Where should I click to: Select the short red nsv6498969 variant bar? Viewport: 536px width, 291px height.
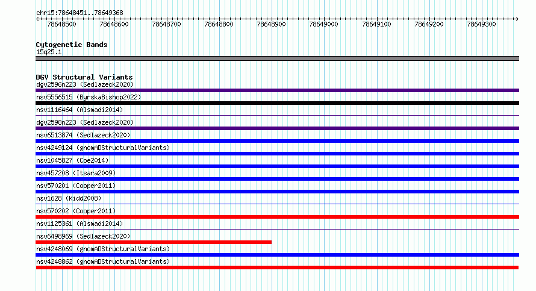(x=154, y=242)
